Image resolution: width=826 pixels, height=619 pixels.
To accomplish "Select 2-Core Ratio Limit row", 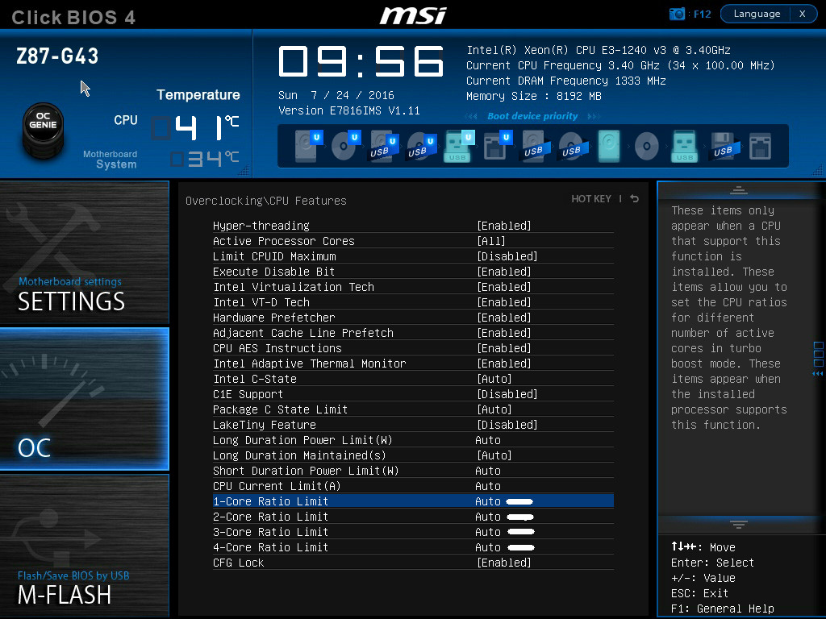I will [x=413, y=517].
